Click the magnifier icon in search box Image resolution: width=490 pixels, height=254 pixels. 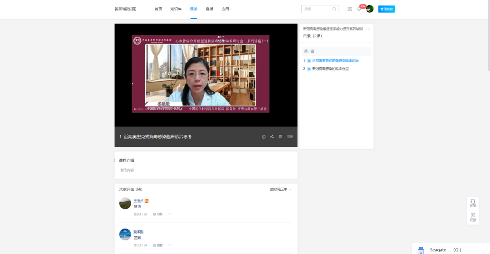(x=334, y=9)
